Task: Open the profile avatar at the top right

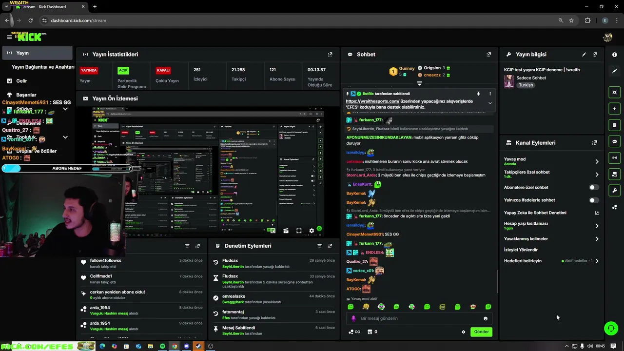Action: 607,37
